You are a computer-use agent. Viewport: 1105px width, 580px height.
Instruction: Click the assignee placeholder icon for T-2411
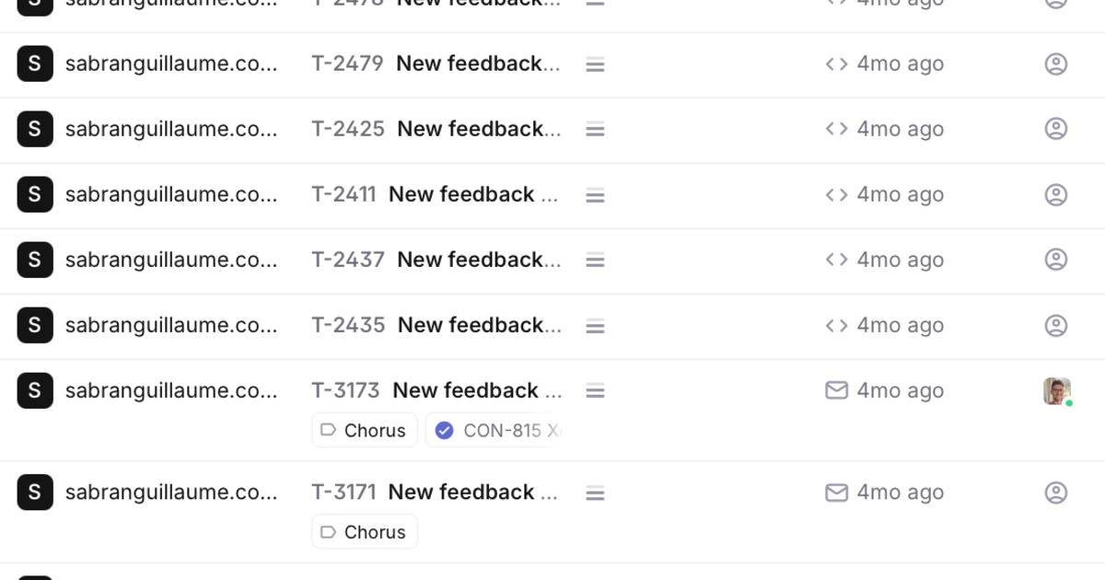tap(1056, 194)
